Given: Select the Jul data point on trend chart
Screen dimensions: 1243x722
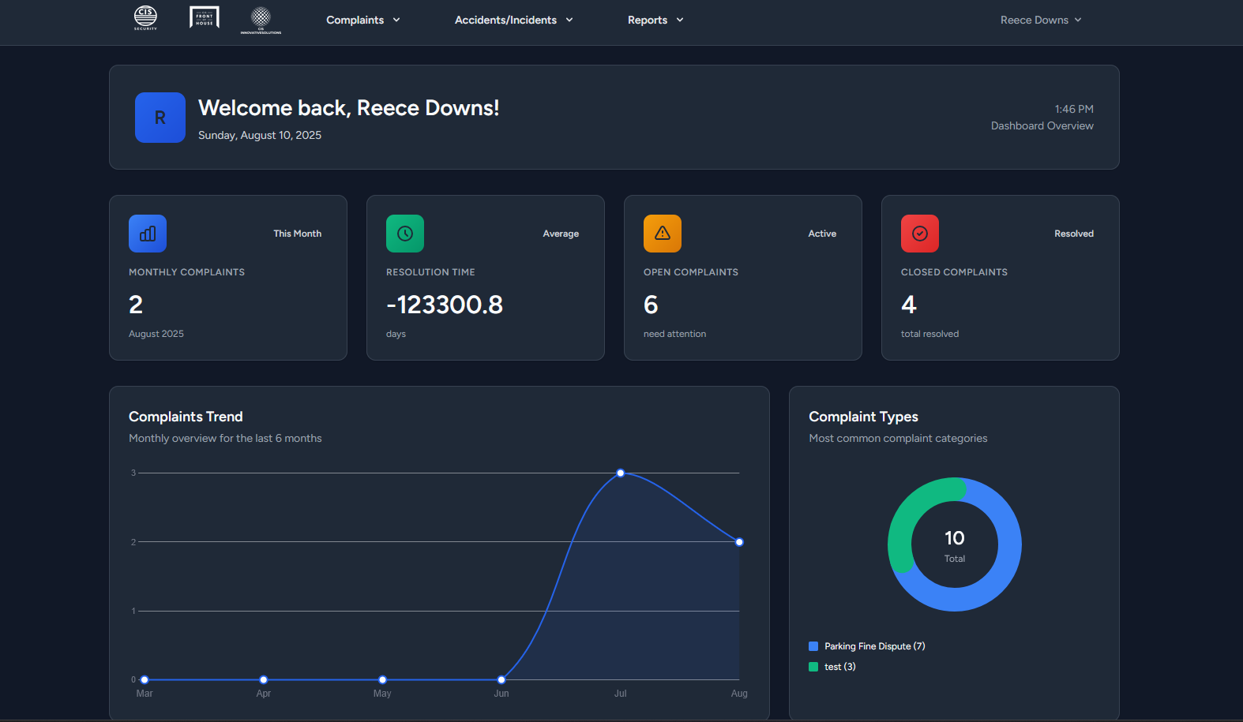Looking at the screenshot, I should click(x=621, y=473).
